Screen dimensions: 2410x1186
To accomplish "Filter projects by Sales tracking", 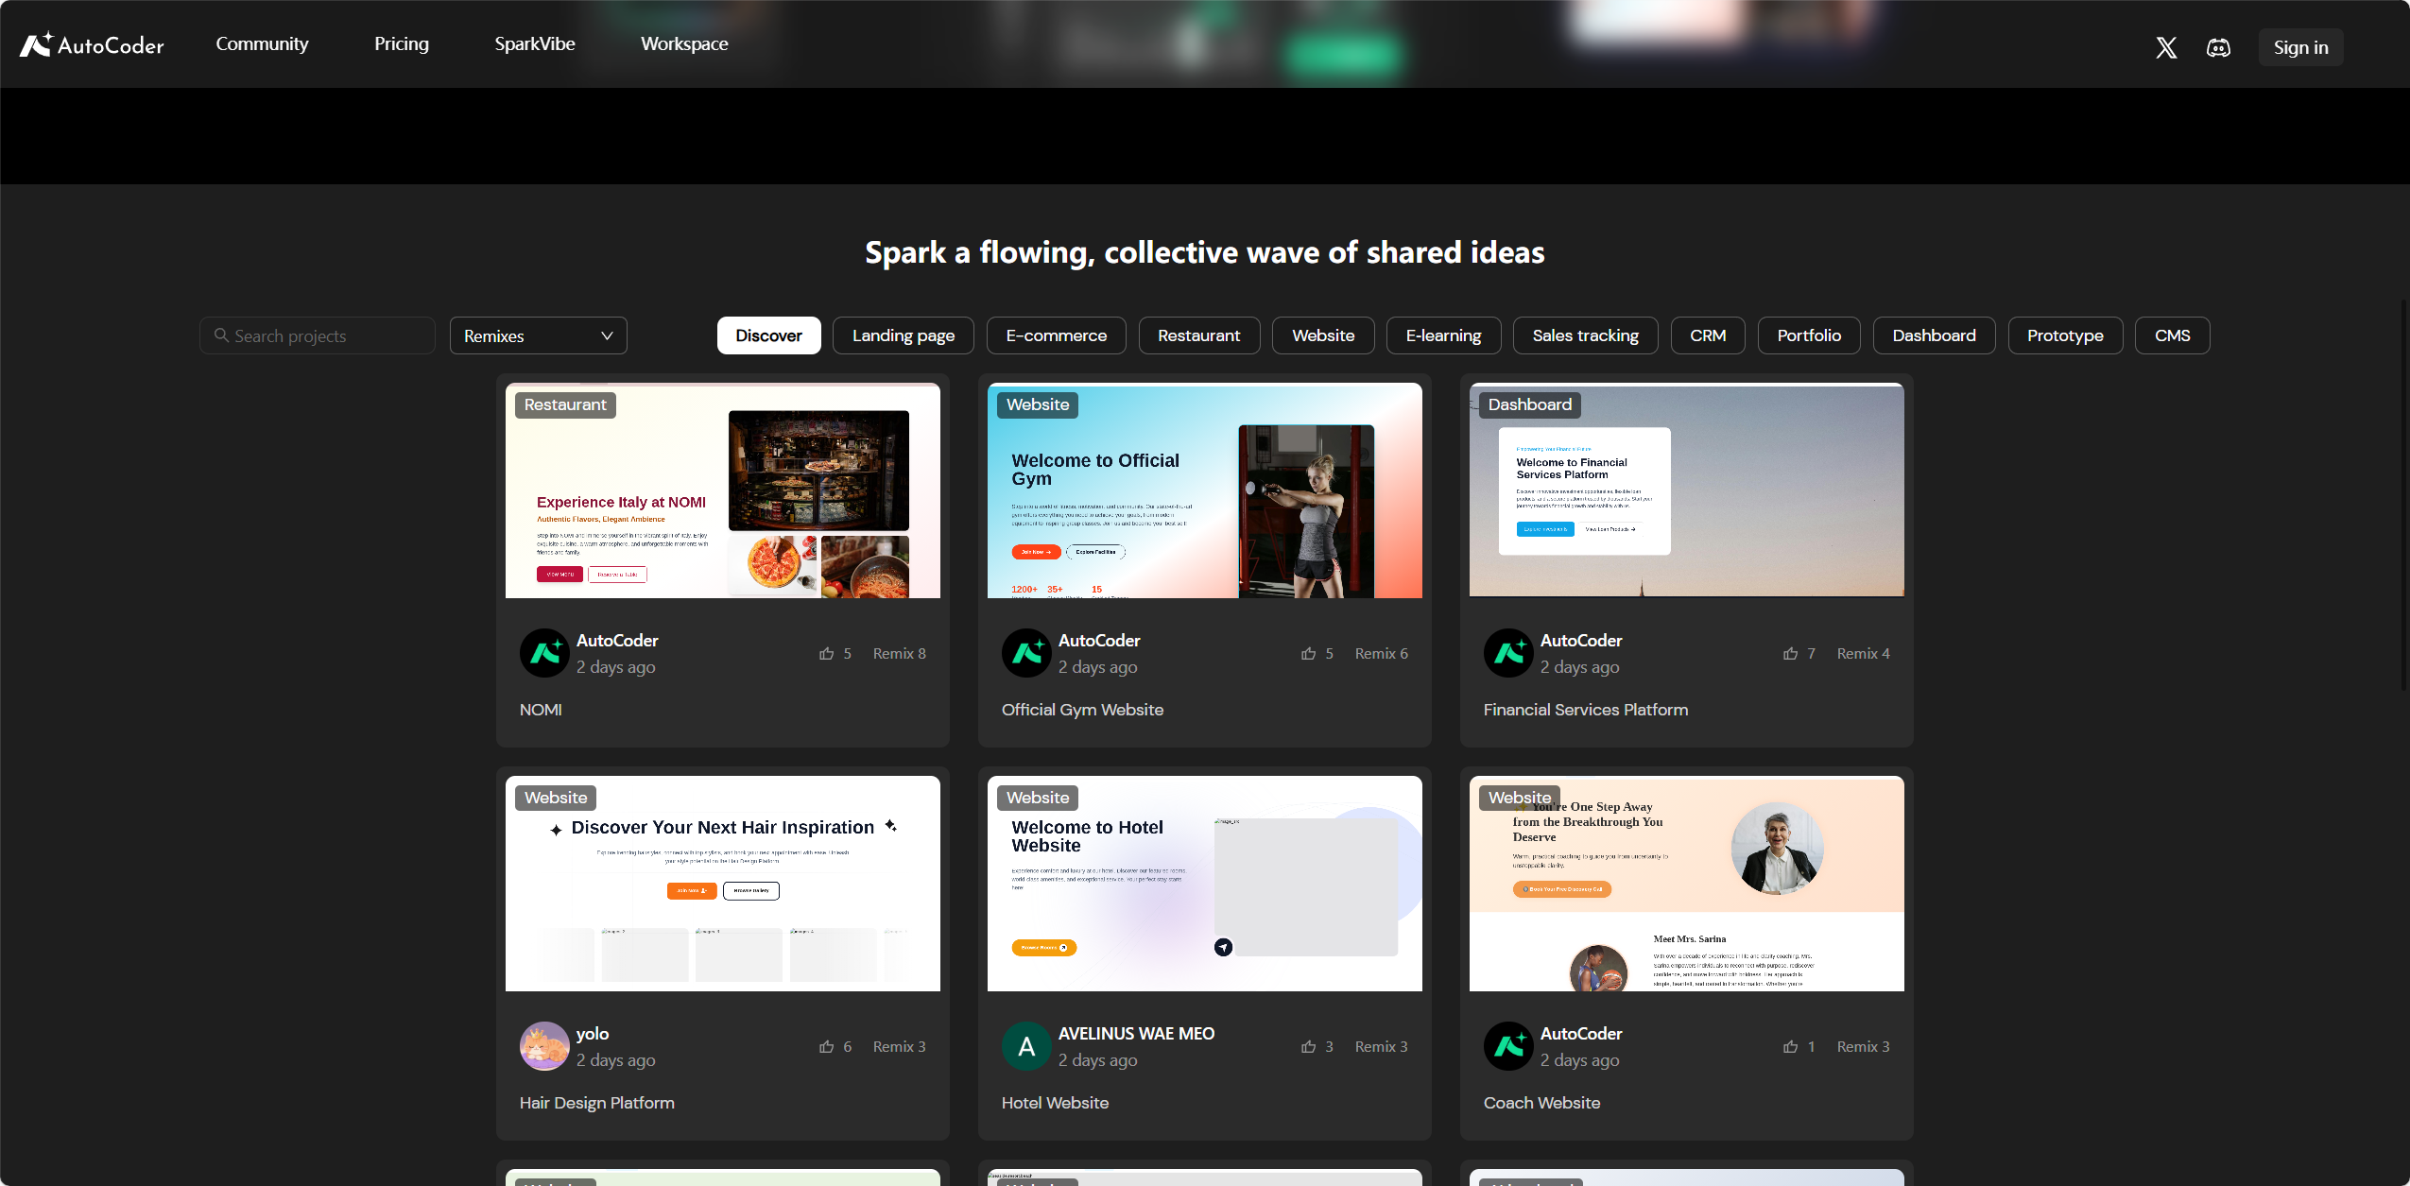I will point(1585,335).
